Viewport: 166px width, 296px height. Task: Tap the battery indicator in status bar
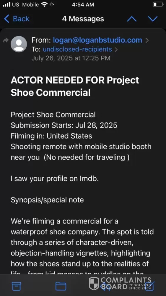[158, 4]
